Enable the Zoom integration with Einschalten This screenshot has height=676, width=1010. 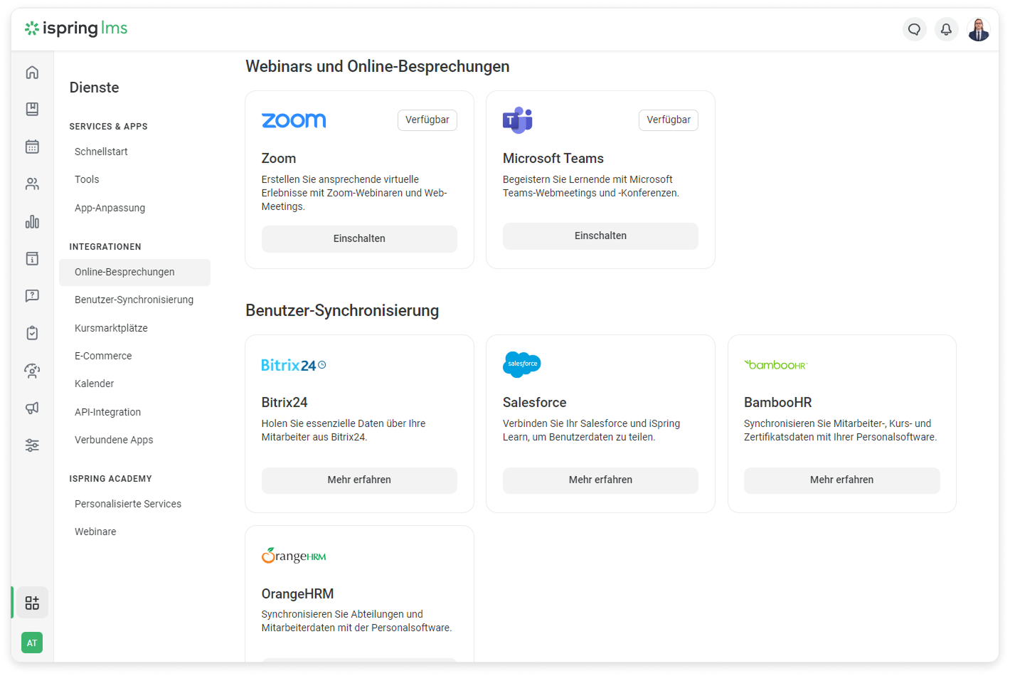pyautogui.click(x=359, y=238)
